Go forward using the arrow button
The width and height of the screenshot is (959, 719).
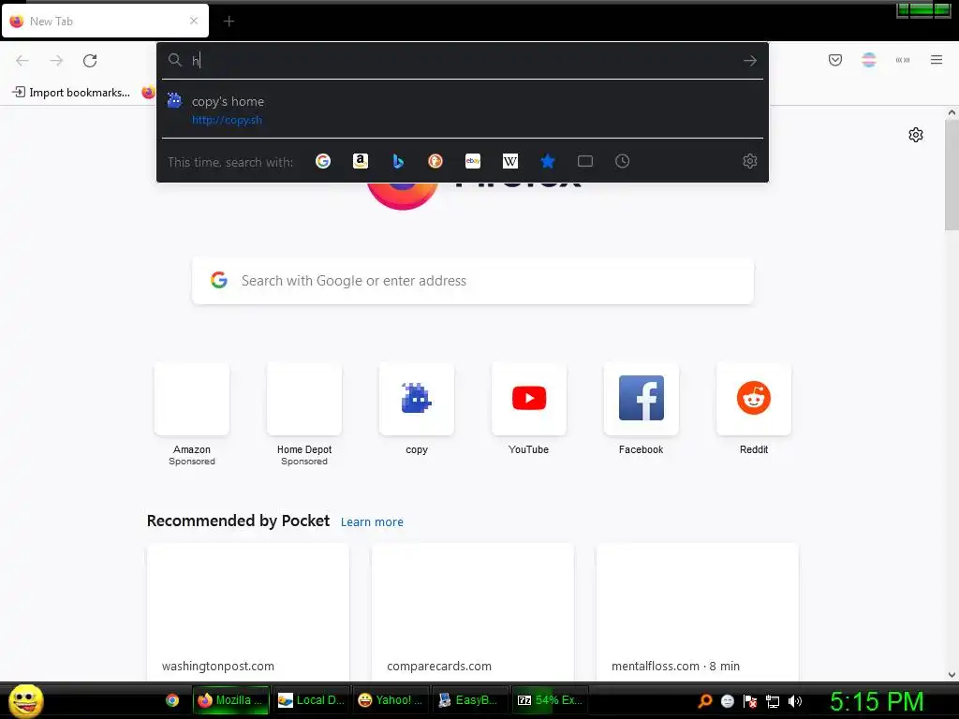click(x=56, y=61)
